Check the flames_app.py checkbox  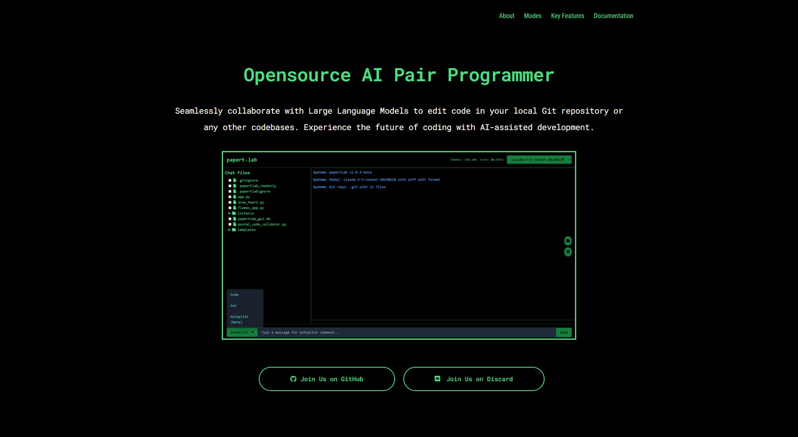[230, 208]
